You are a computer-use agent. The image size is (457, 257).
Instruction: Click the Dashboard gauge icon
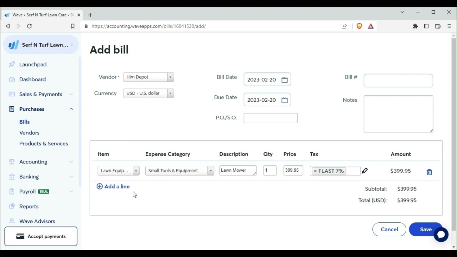[x=12, y=79]
